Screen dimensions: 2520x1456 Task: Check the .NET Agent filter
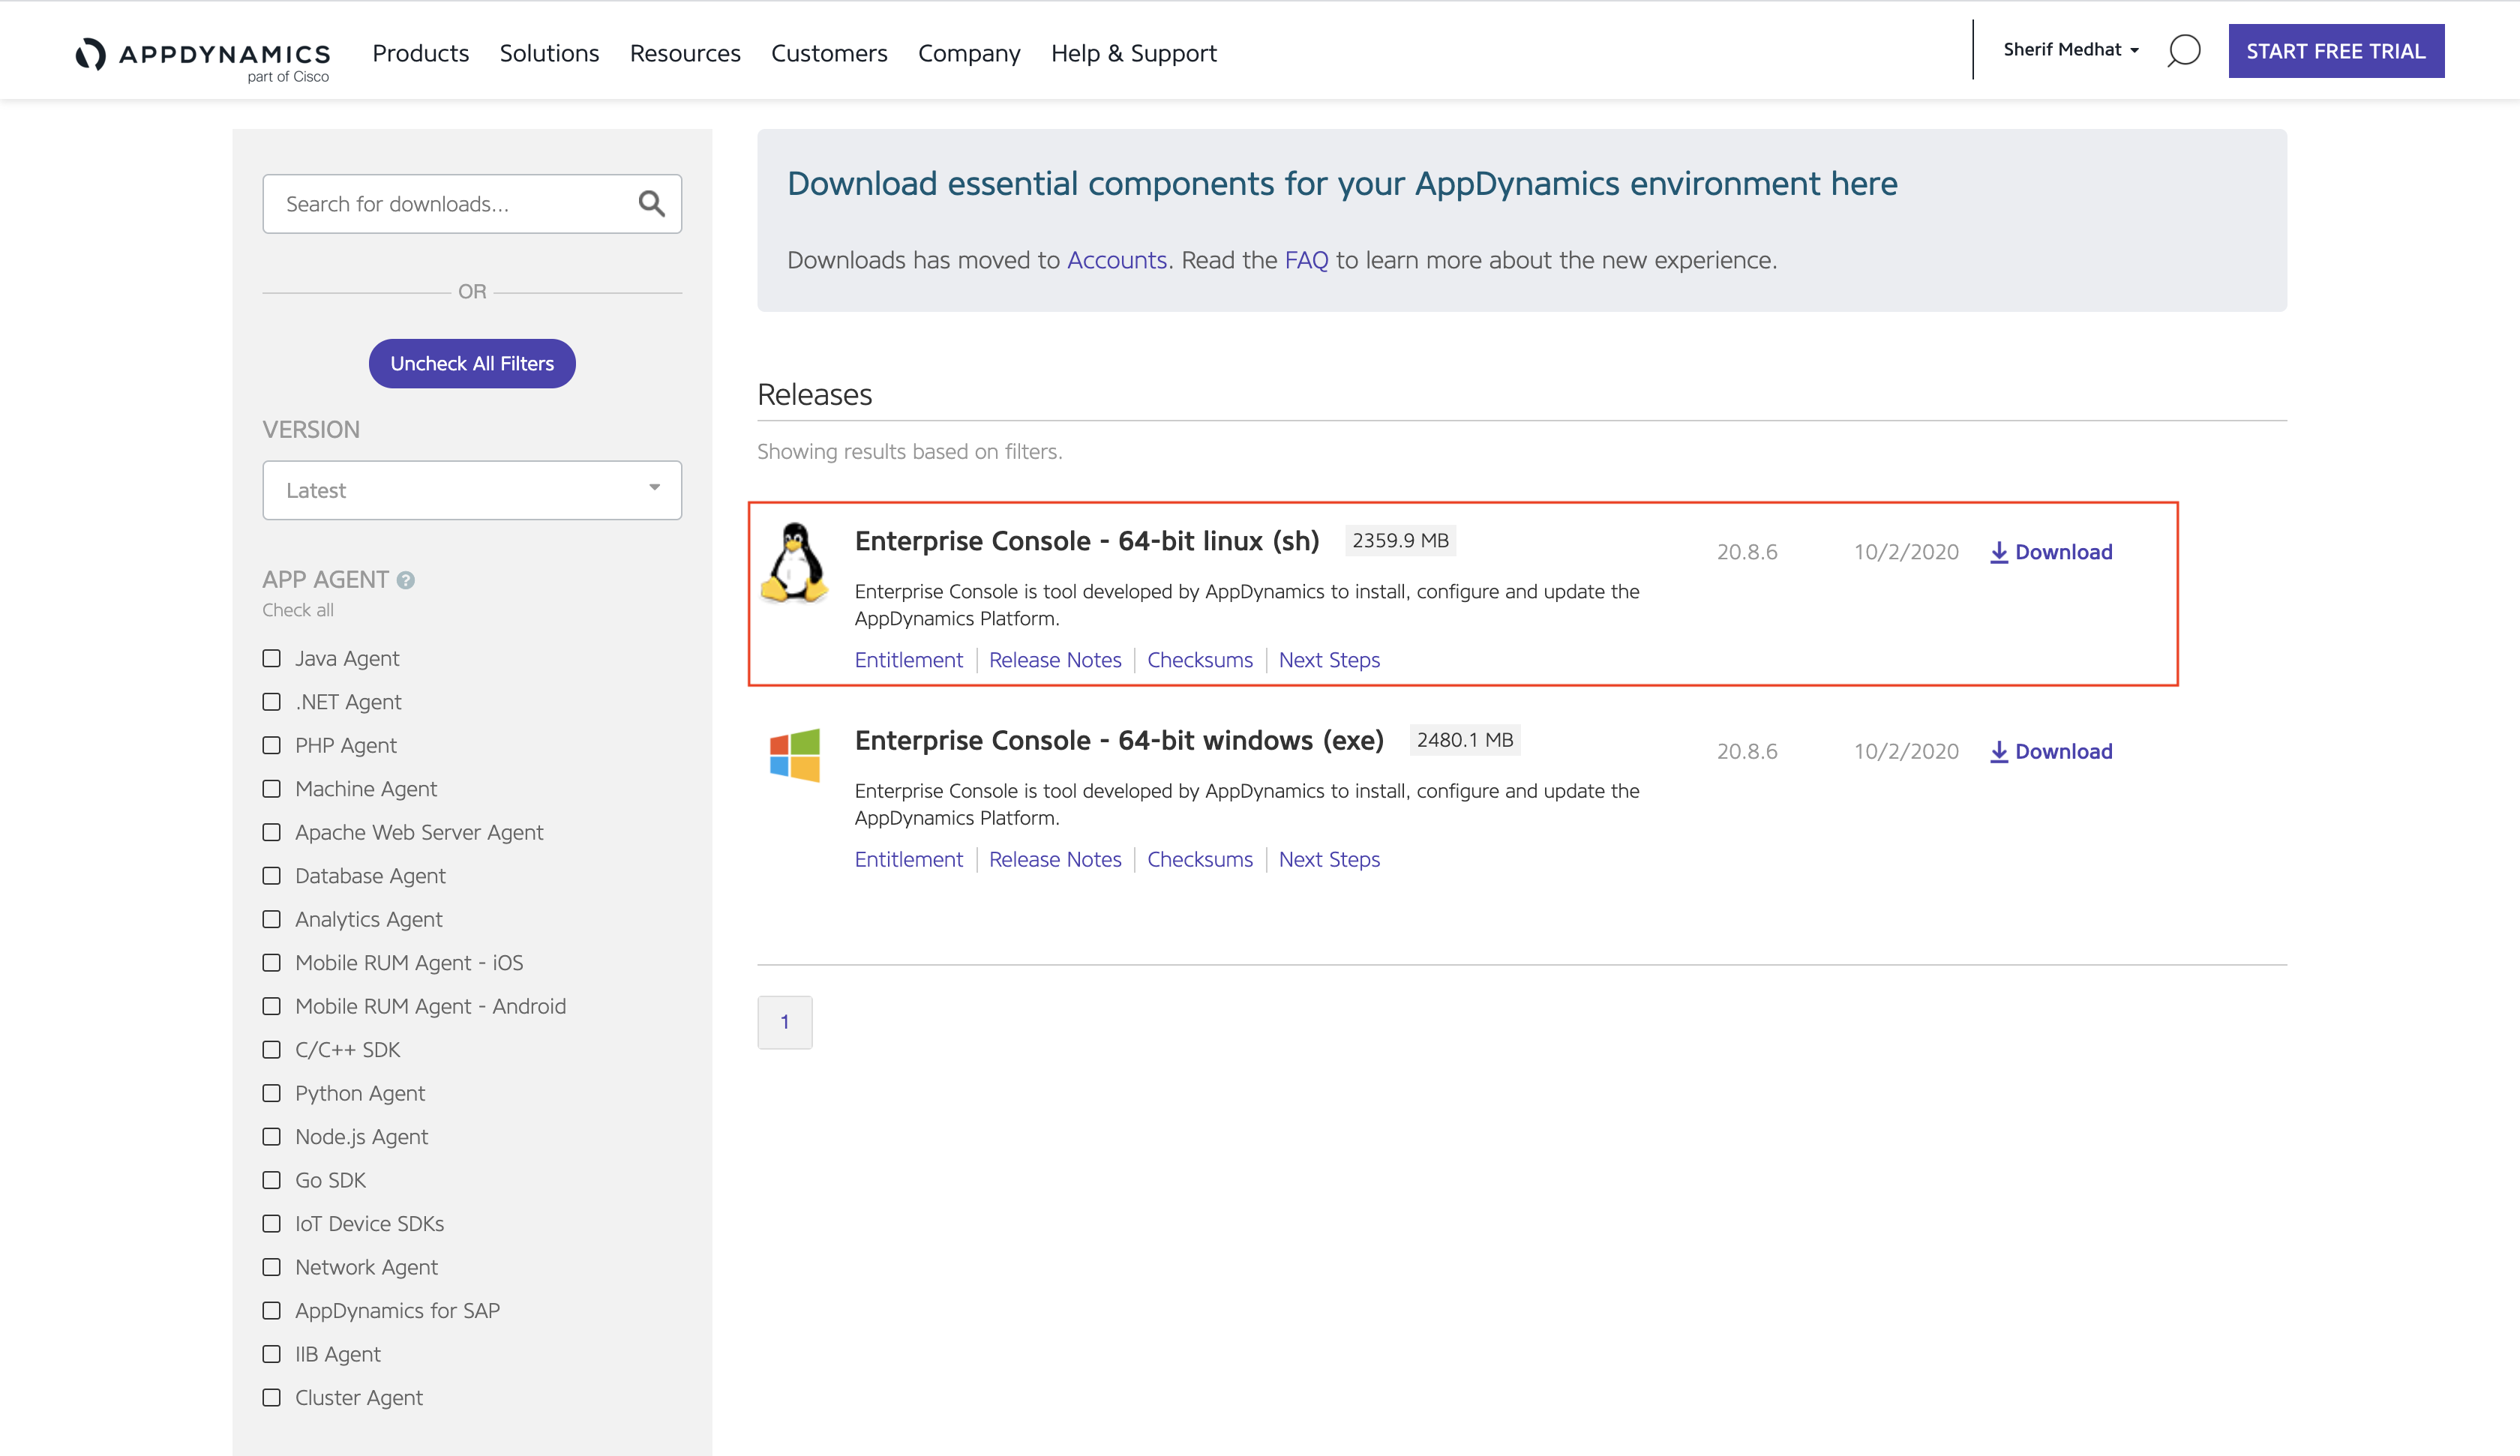271,702
